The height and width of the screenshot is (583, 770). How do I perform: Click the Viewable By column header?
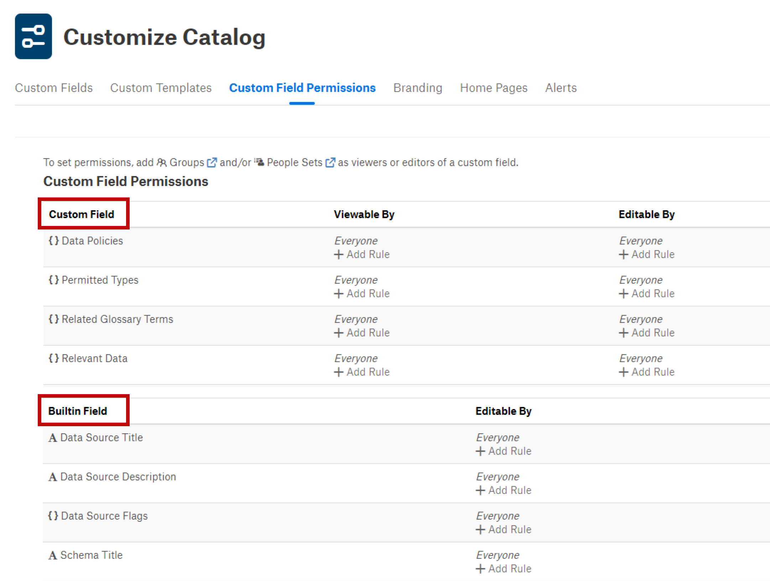(364, 214)
